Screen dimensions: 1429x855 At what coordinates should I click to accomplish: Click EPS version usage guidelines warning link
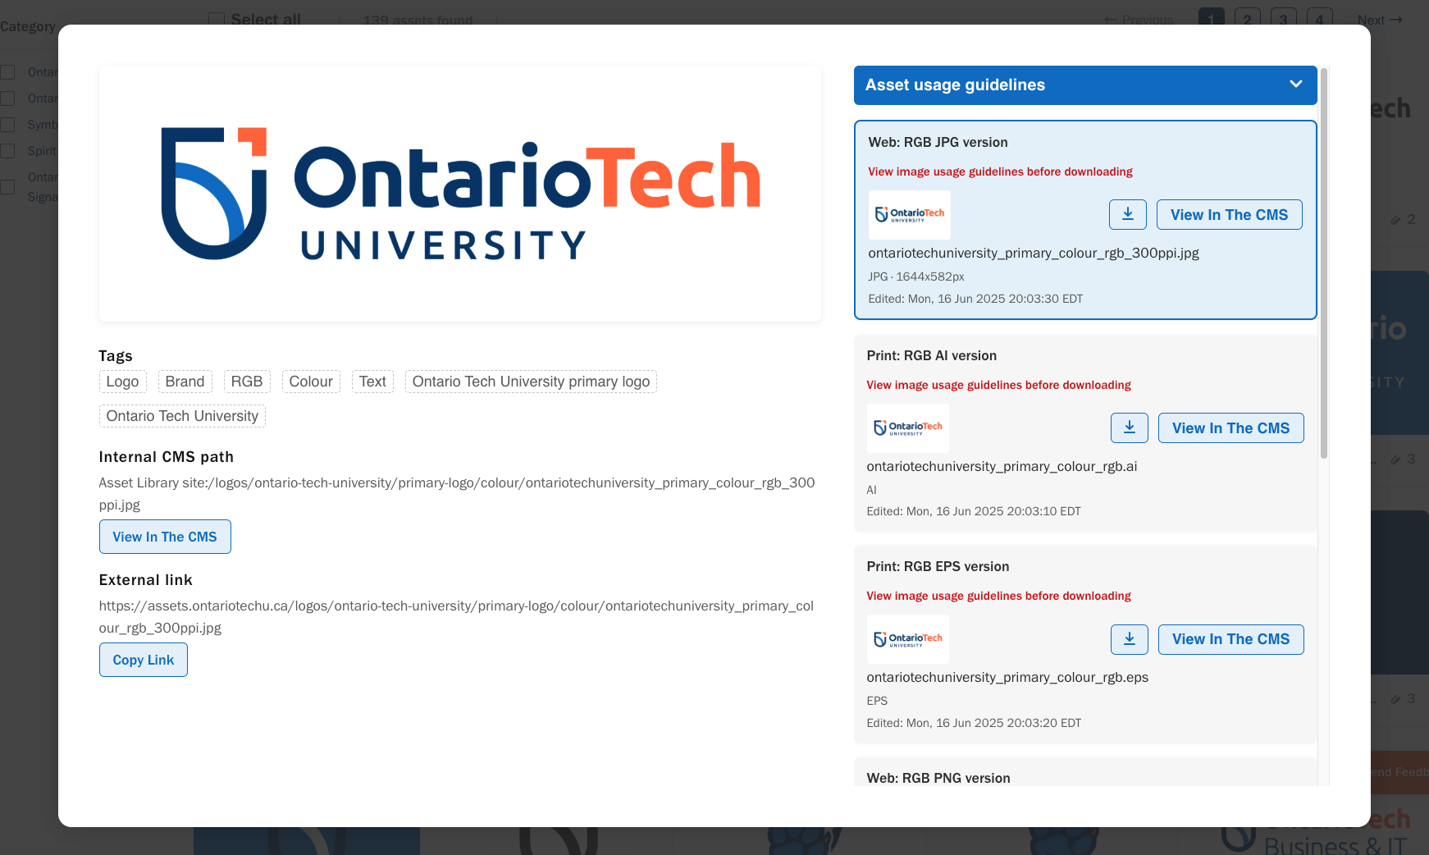[x=998, y=596]
